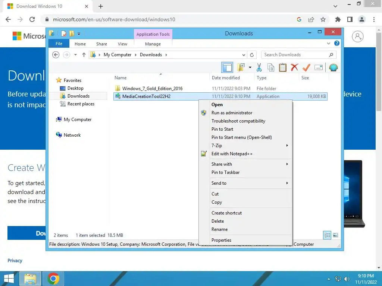Expand the Send to submenu
Screen dimensions: 382x286
245,183
